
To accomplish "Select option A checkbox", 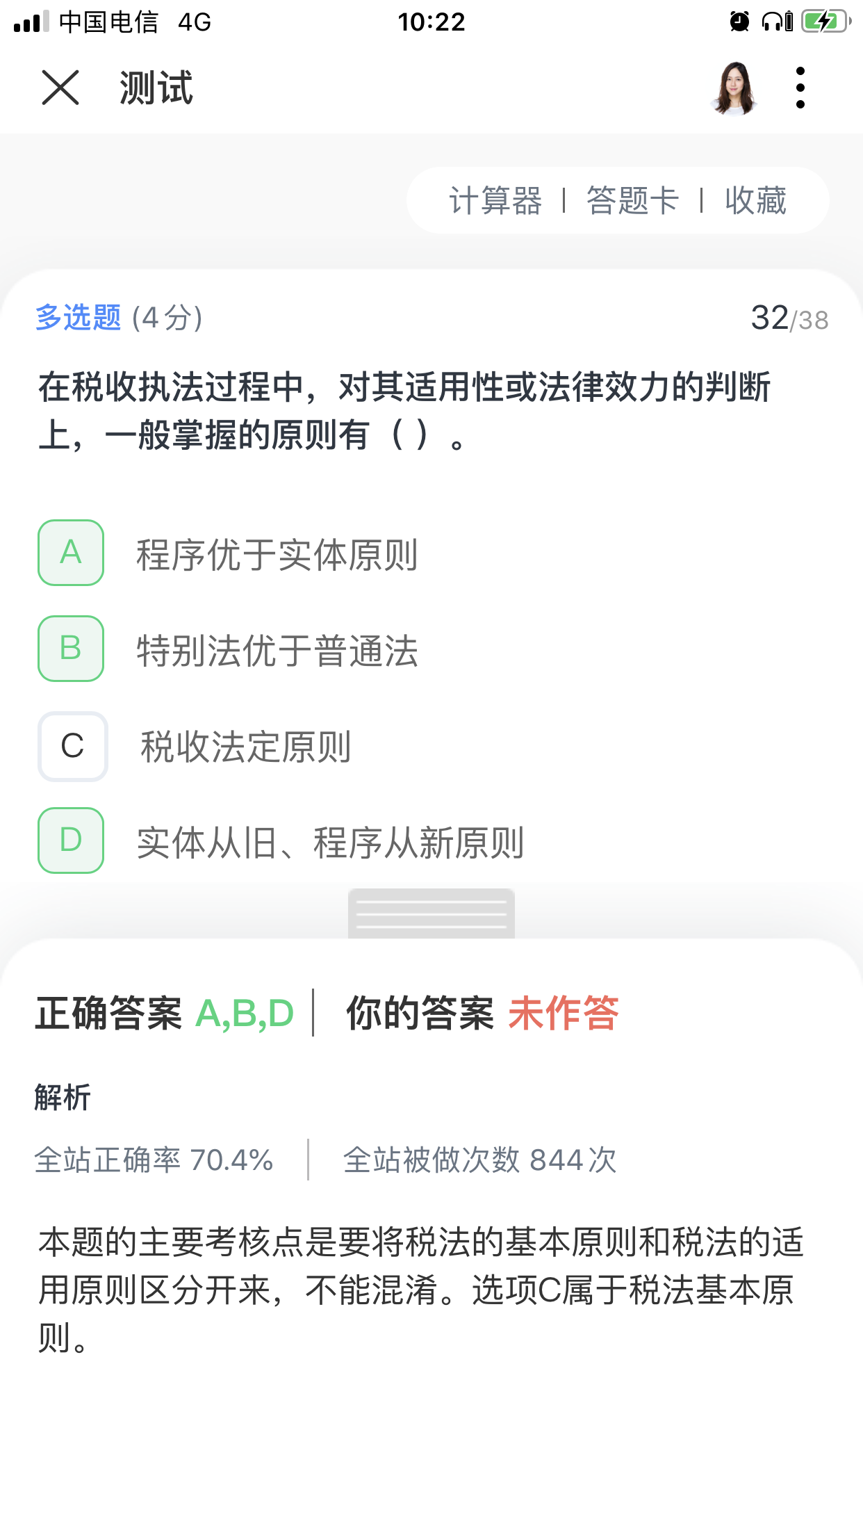I will [x=71, y=553].
